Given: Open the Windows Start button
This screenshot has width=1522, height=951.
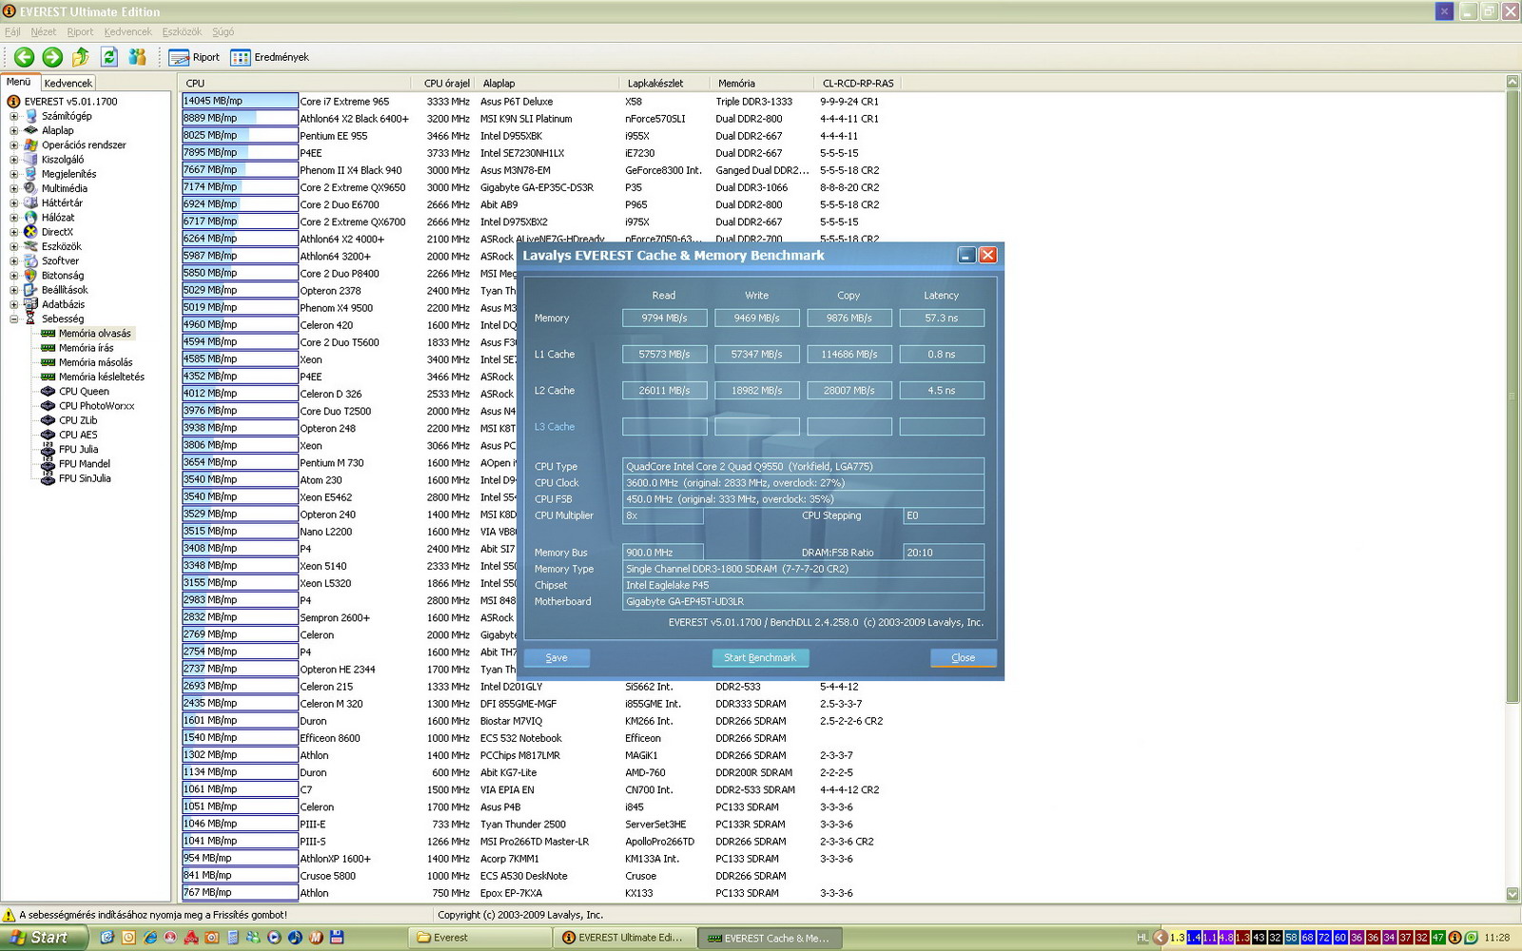Looking at the screenshot, I should click(x=44, y=938).
